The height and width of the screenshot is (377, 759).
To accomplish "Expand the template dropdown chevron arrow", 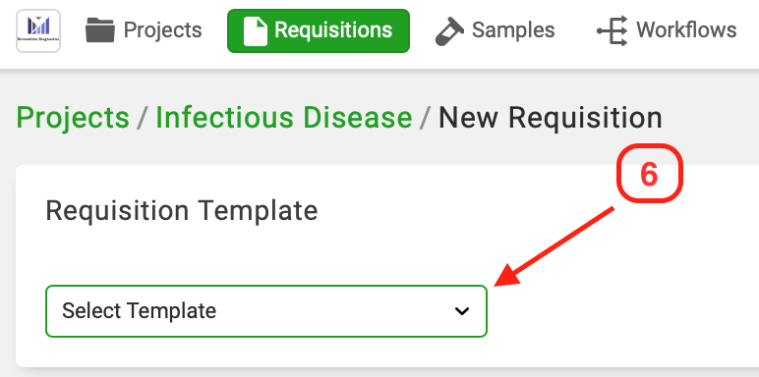I will (462, 311).
